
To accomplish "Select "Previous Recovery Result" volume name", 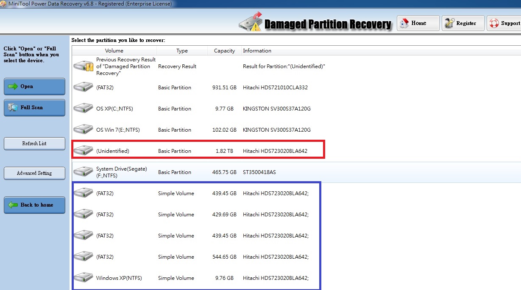I will [126, 66].
